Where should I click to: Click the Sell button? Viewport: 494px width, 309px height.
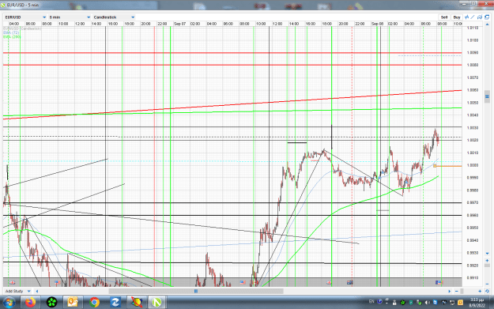[444, 17]
